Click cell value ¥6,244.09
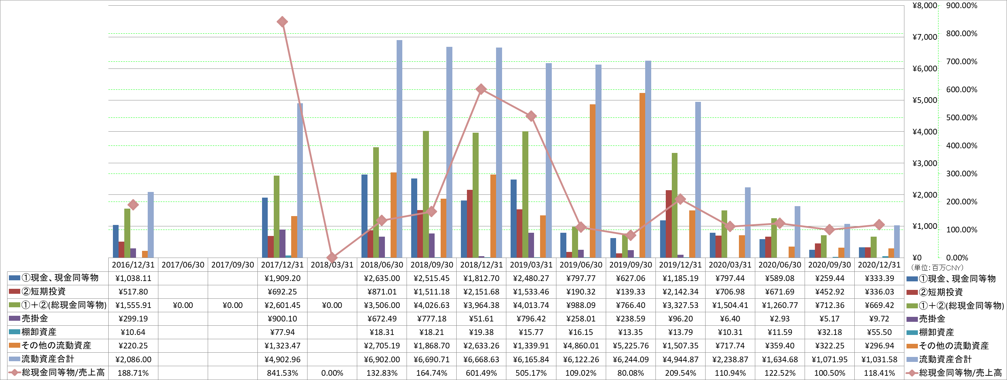 [631, 359]
